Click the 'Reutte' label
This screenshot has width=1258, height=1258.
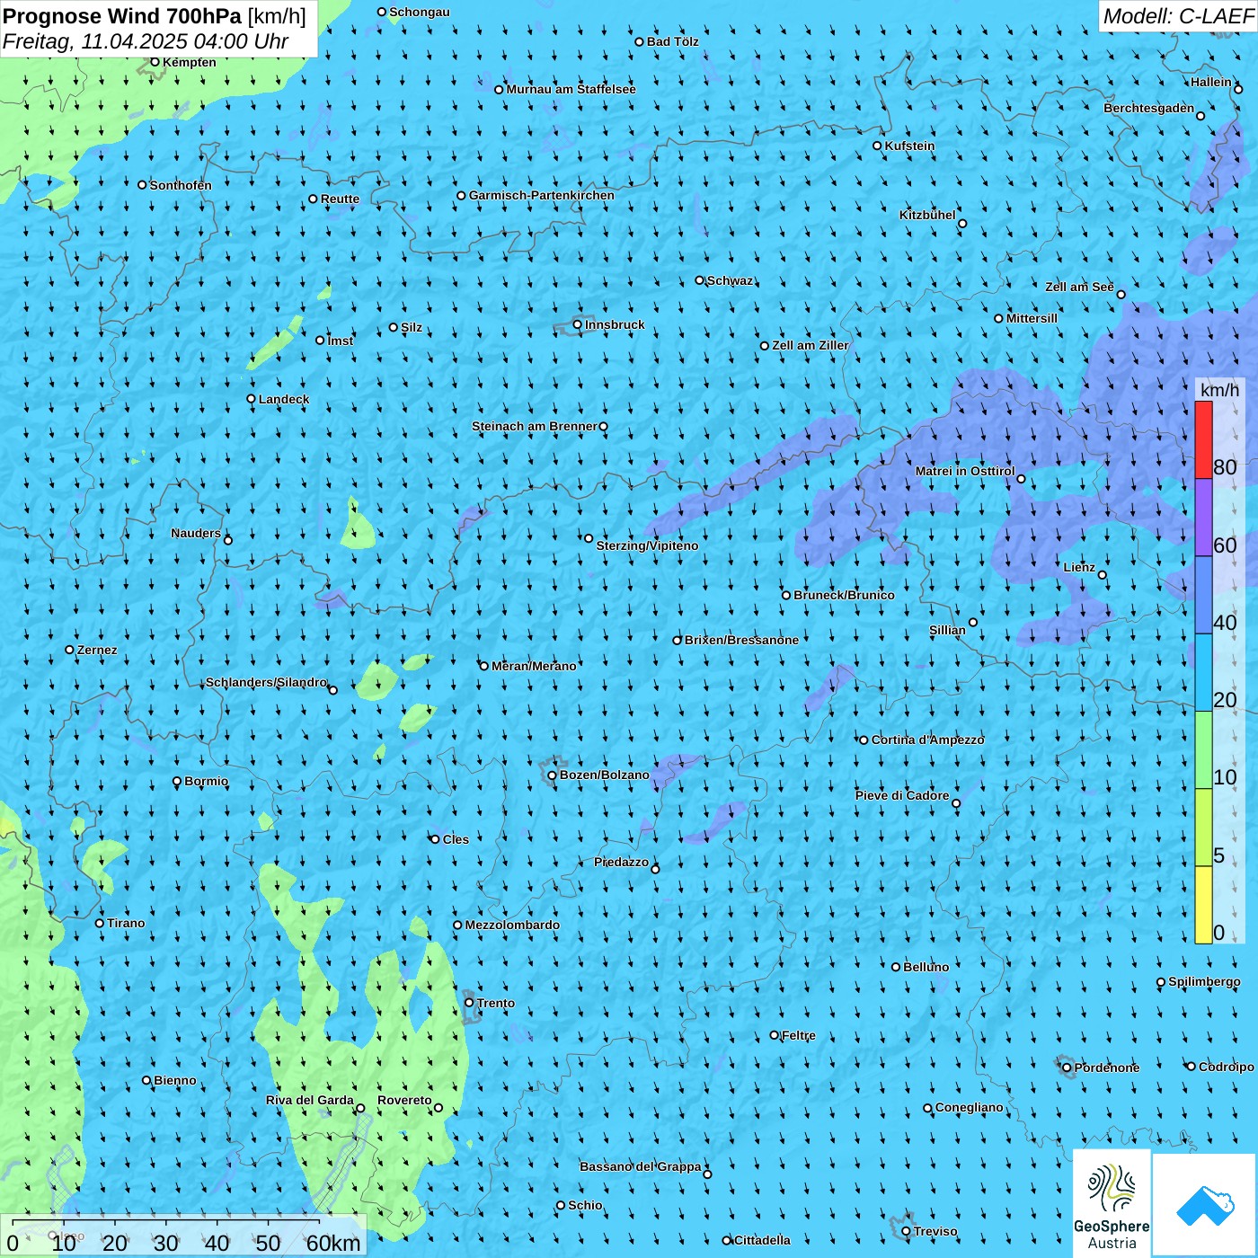(x=340, y=199)
